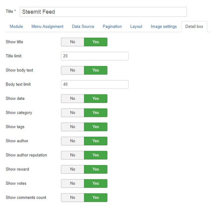Disable Show comments count with No
The height and width of the screenshot is (209, 211).
click(73, 197)
